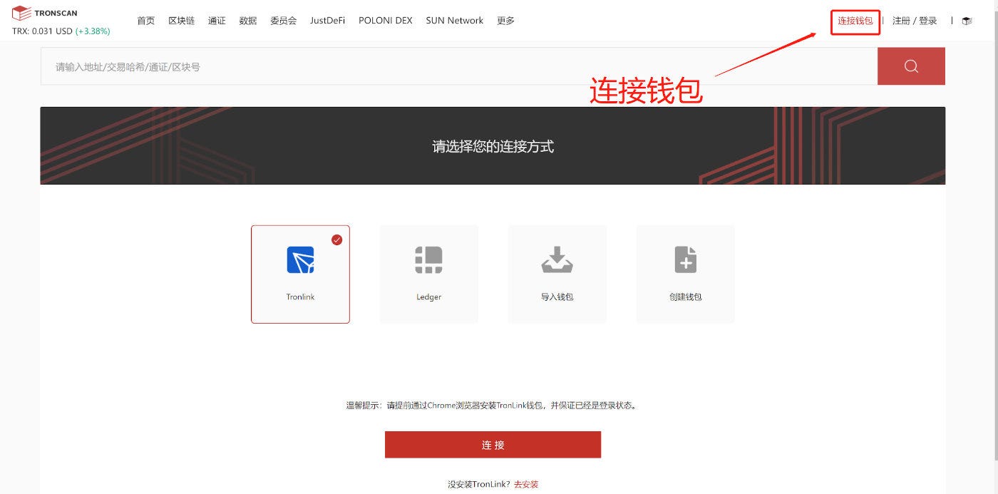
Task: Toggle the red checkmark on Tronlink card
Action: point(336,240)
